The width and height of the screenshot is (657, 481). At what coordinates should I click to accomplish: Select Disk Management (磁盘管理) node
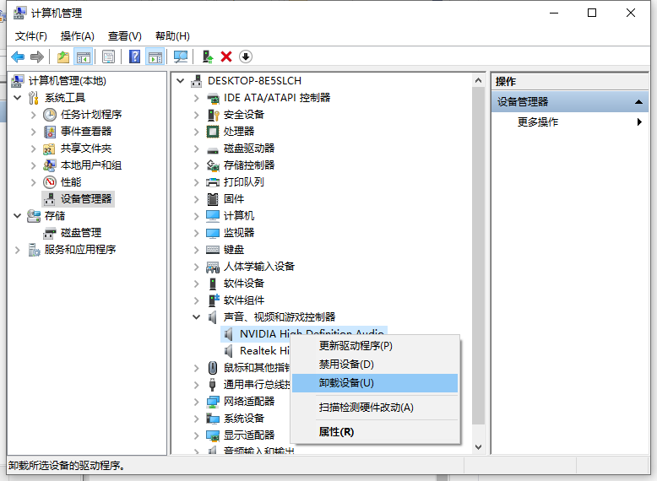(81, 232)
